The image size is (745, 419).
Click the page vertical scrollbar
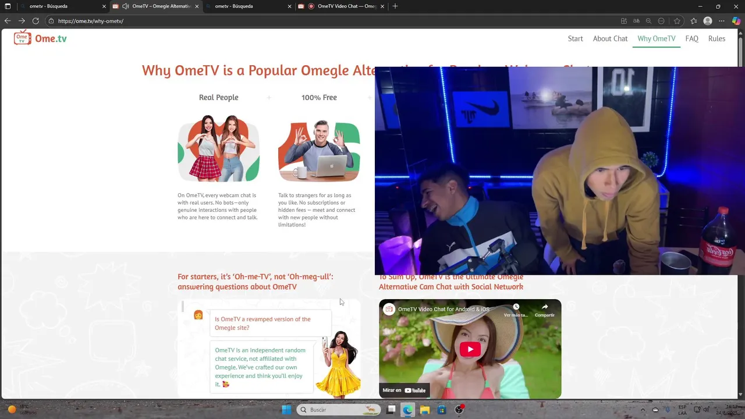(741, 212)
